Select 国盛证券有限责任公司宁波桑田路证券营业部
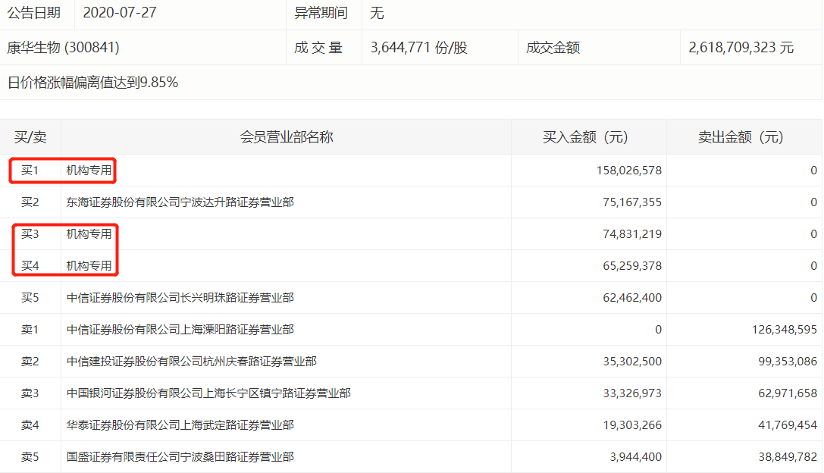Screen dimensions: 824x473 pos(180,457)
